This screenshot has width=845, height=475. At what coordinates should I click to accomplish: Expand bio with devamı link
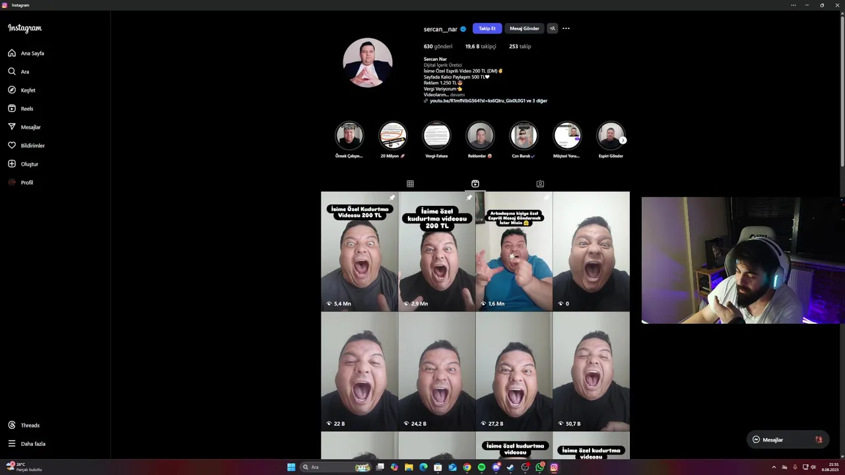tap(457, 94)
